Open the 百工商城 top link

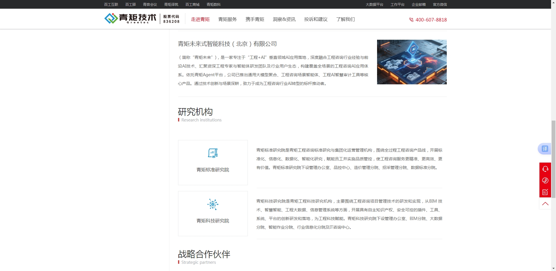pyautogui.click(x=192, y=4)
